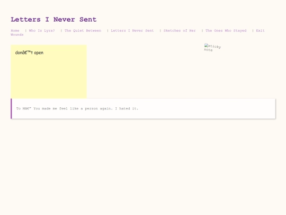Click the 'open' text on the yellow note
Screen dimensions: 286x215
pyautogui.click(x=39, y=53)
